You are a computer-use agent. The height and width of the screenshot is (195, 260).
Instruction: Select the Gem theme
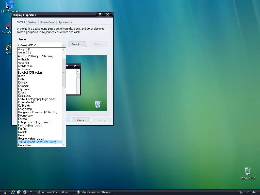click(40, 136)
